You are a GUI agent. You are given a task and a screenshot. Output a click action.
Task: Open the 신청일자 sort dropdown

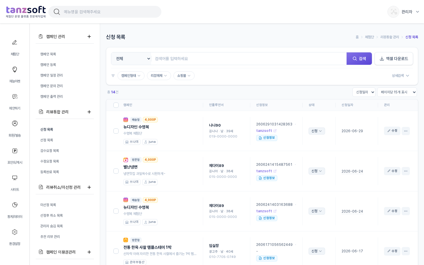point(364,92)
